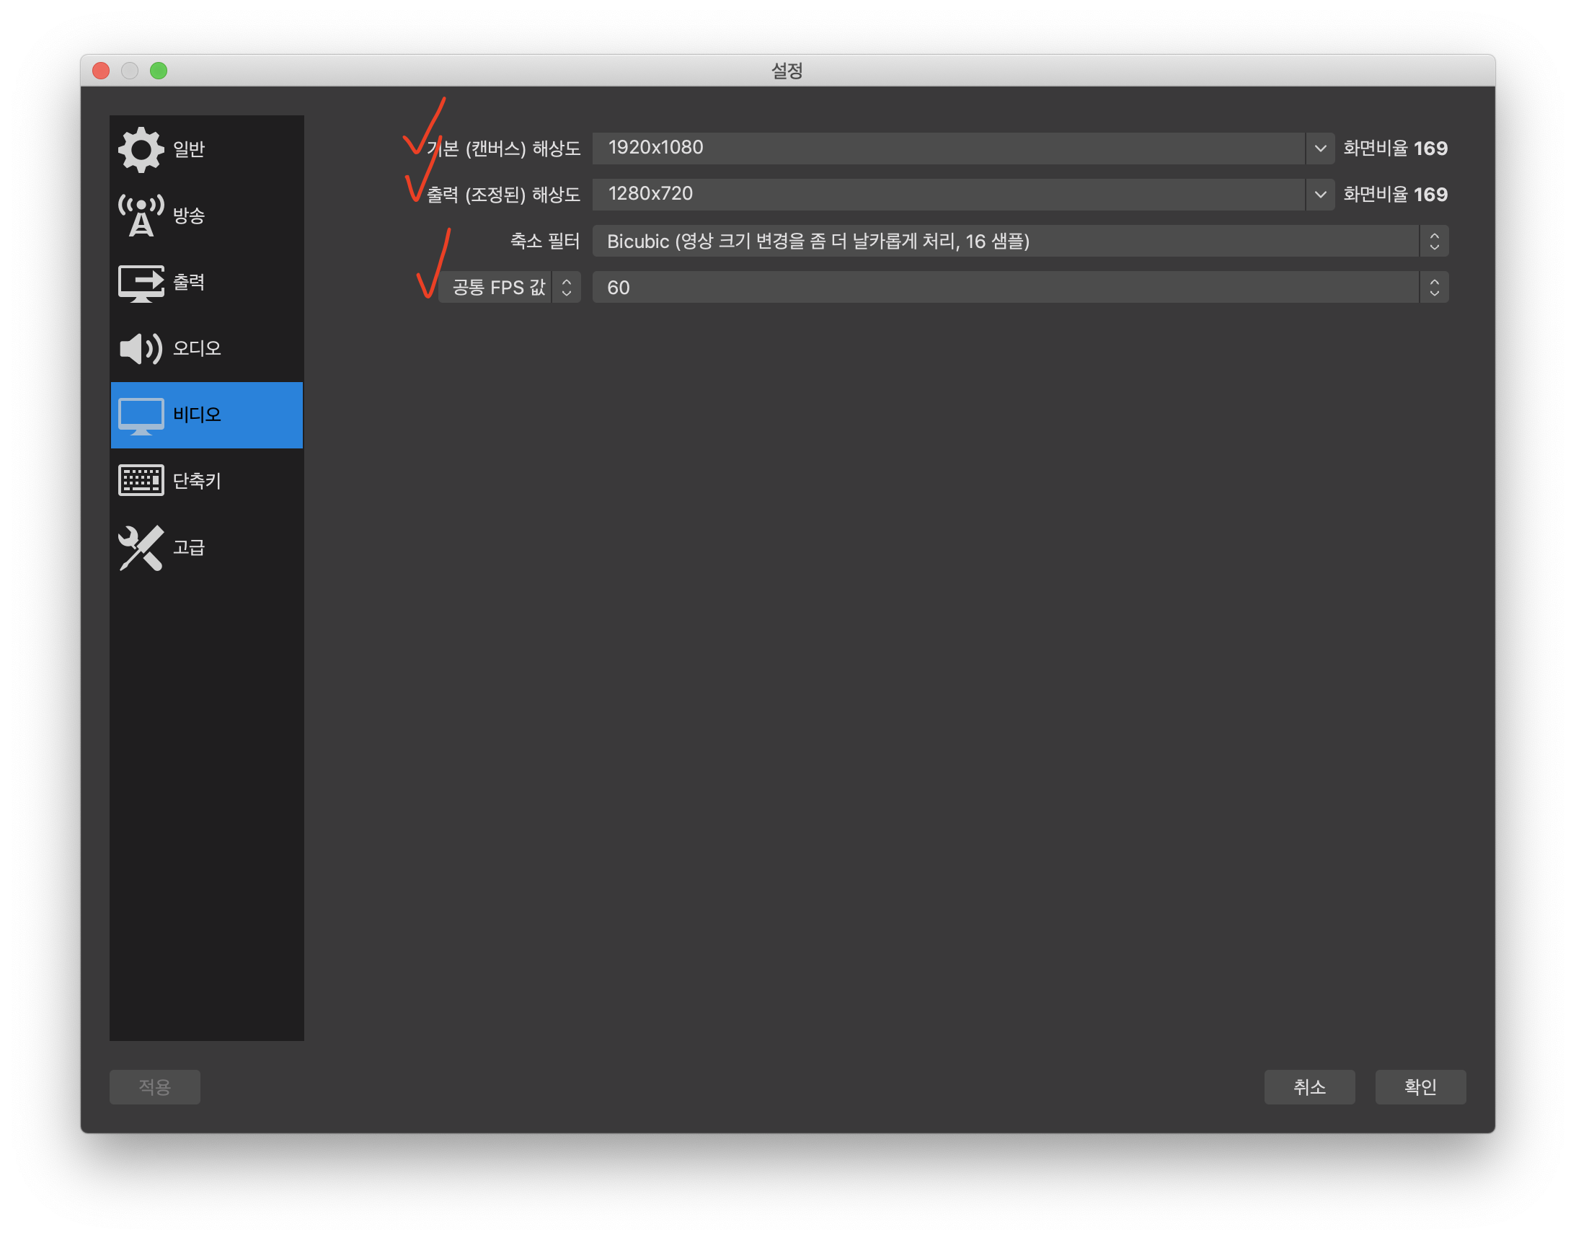Change FPS type via 공통 FPS 값 selector
This screenshot has width=1576, height=1240.
[x=509, y=288]
